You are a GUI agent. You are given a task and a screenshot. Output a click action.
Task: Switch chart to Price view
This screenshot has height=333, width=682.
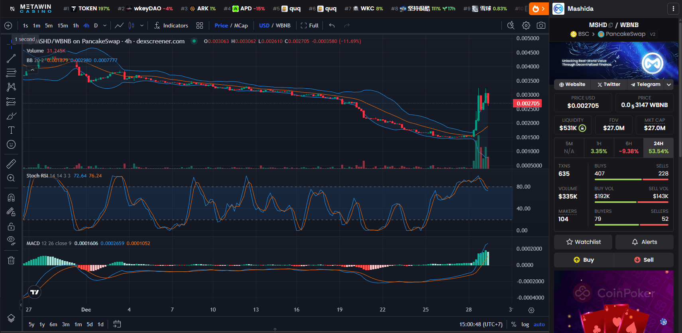click(221, 25)
